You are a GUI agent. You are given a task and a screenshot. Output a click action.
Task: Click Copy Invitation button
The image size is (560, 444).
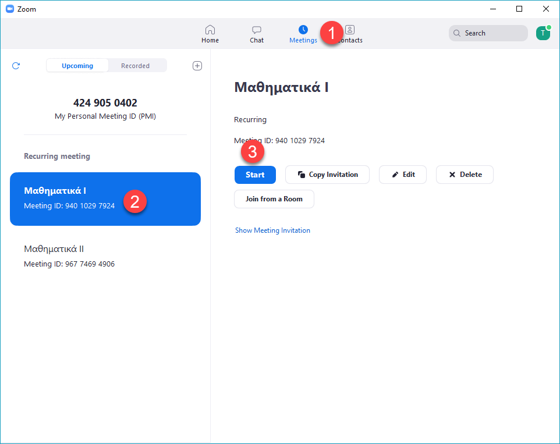[327, 175]
